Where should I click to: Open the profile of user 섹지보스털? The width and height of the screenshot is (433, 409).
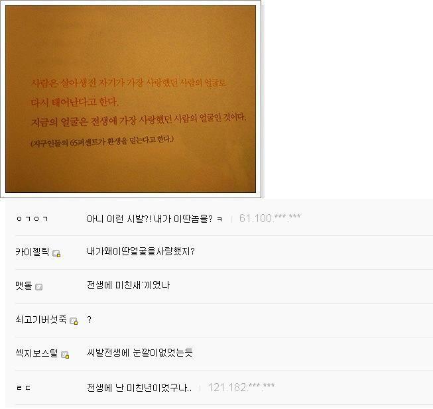coord(36,353)
